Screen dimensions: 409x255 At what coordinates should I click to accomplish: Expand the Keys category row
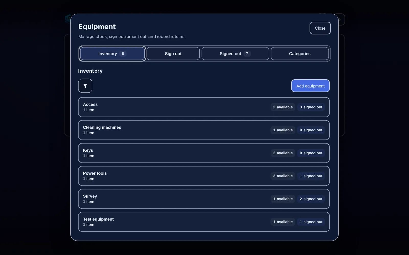point(204,153)
